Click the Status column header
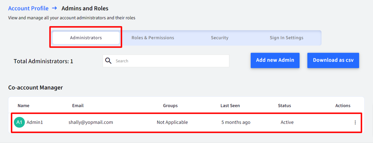The image size is (373, 143). (x=285, y=105)
